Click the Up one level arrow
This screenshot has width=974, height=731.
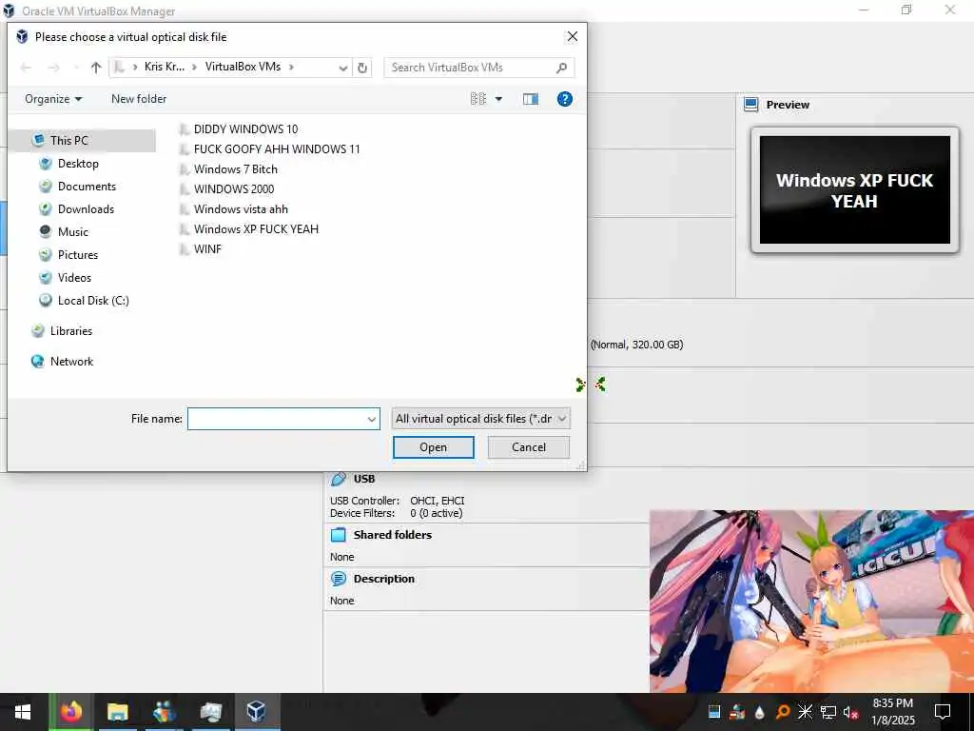pos(96,68)
